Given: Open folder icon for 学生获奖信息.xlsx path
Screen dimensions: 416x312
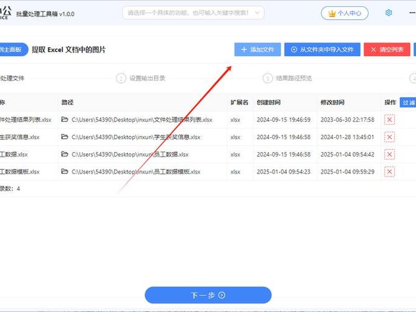Looking at the screenshot, I should click(x=64, y=137).
